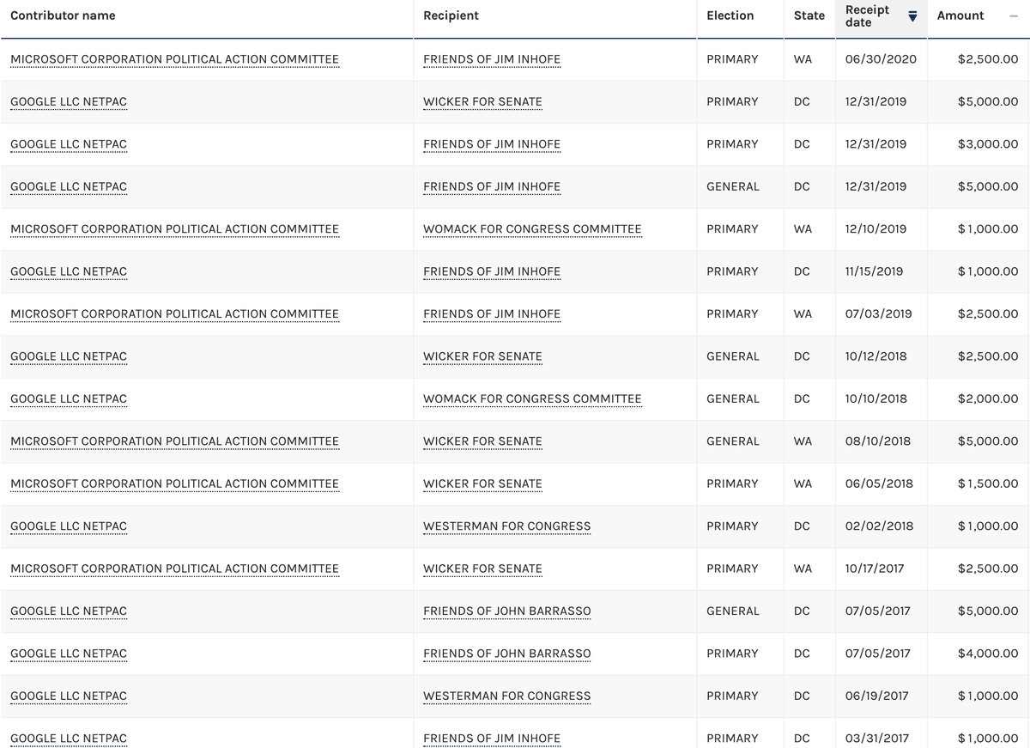The height and width of the screenshot is (748, 1030).
Task: Open Friends of Jim Inhofe in the 07/03/2019 row
Action: pyautogui.click(x=492, y=314)
